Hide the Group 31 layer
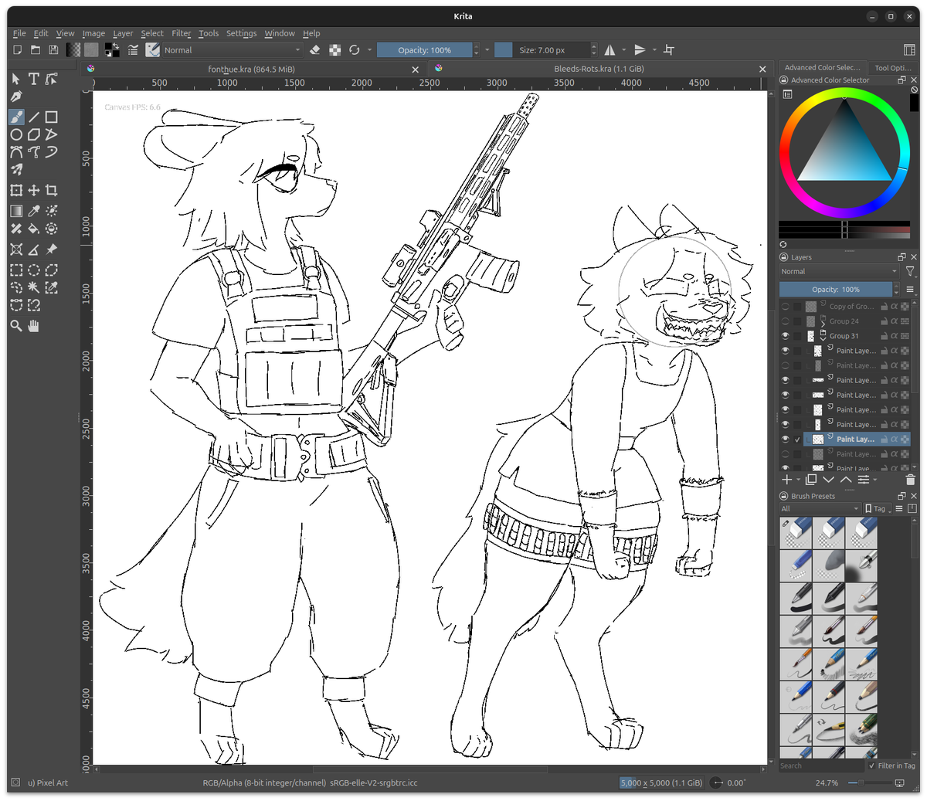The image size is (927, 801). click(x=786, y=336)
